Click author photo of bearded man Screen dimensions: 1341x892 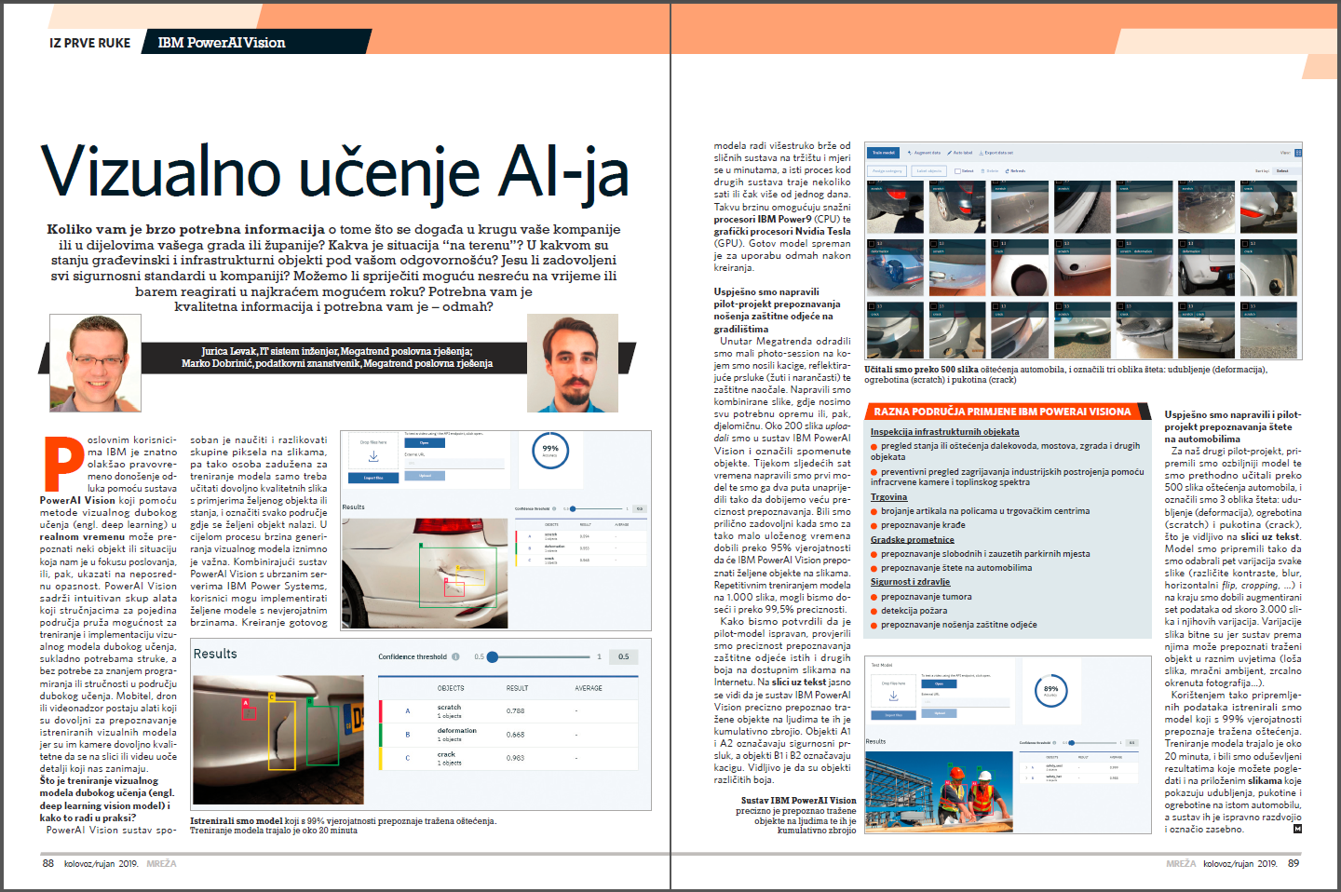click(573, 363)
